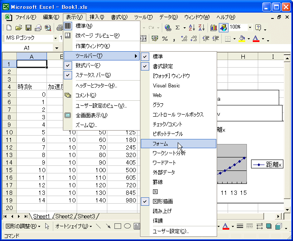Open the 挿入(I) menu
The height and width of the screenshot is (241, 293).
(x=96, y=17)
